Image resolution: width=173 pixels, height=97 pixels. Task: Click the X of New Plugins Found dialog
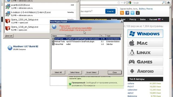[121, 22]
